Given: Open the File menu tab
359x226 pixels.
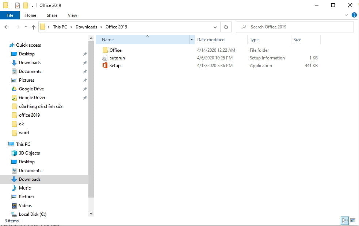Looking at the screenshot, I should [10, 15].
